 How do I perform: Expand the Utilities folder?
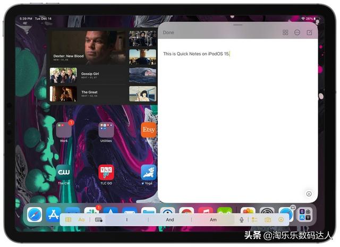(106, 130)
